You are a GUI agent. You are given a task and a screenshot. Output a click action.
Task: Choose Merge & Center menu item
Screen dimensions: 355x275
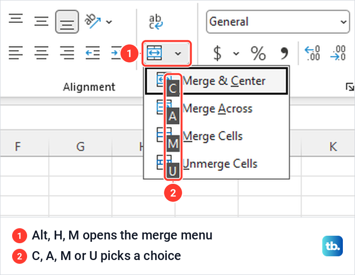click(x=216, y=81)
